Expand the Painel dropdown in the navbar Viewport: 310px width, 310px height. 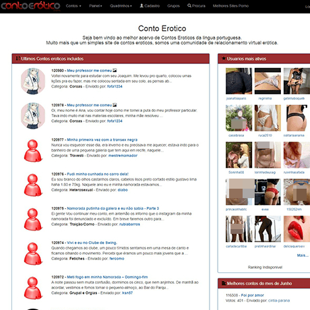pyautogui.click(x=96, y=6)
